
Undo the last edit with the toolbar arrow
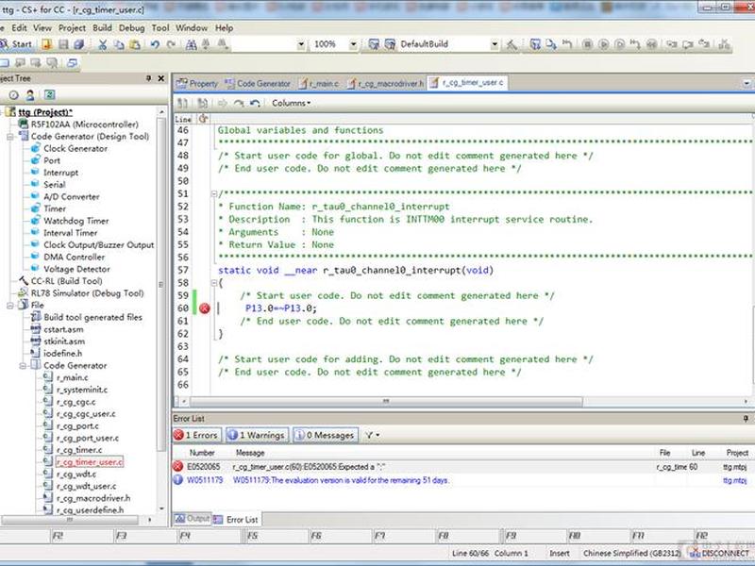[155, 44]
